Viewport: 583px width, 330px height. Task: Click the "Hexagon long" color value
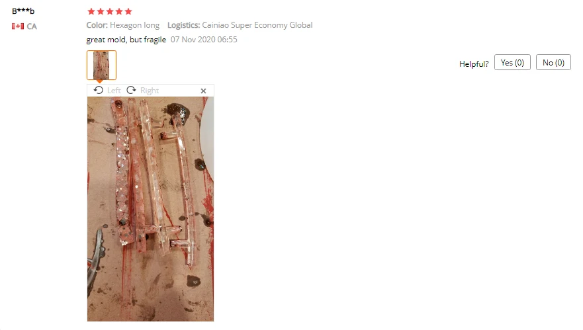tap(134, 25)
